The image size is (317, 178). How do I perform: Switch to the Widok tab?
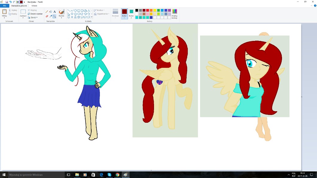(34, 6)
